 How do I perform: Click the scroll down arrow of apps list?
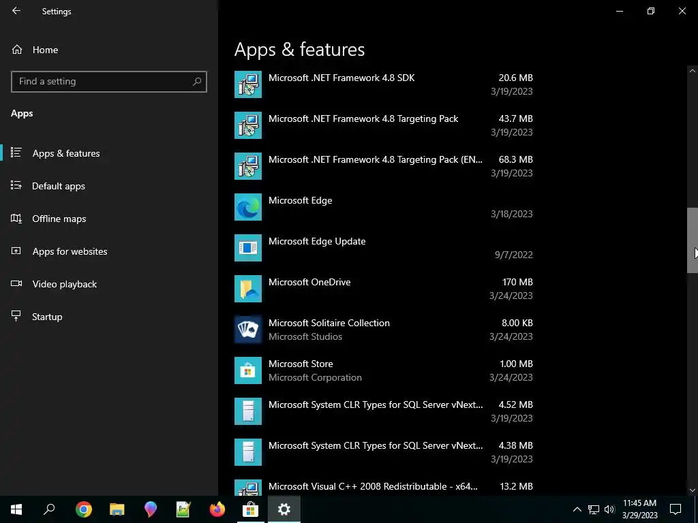point(693,490)
